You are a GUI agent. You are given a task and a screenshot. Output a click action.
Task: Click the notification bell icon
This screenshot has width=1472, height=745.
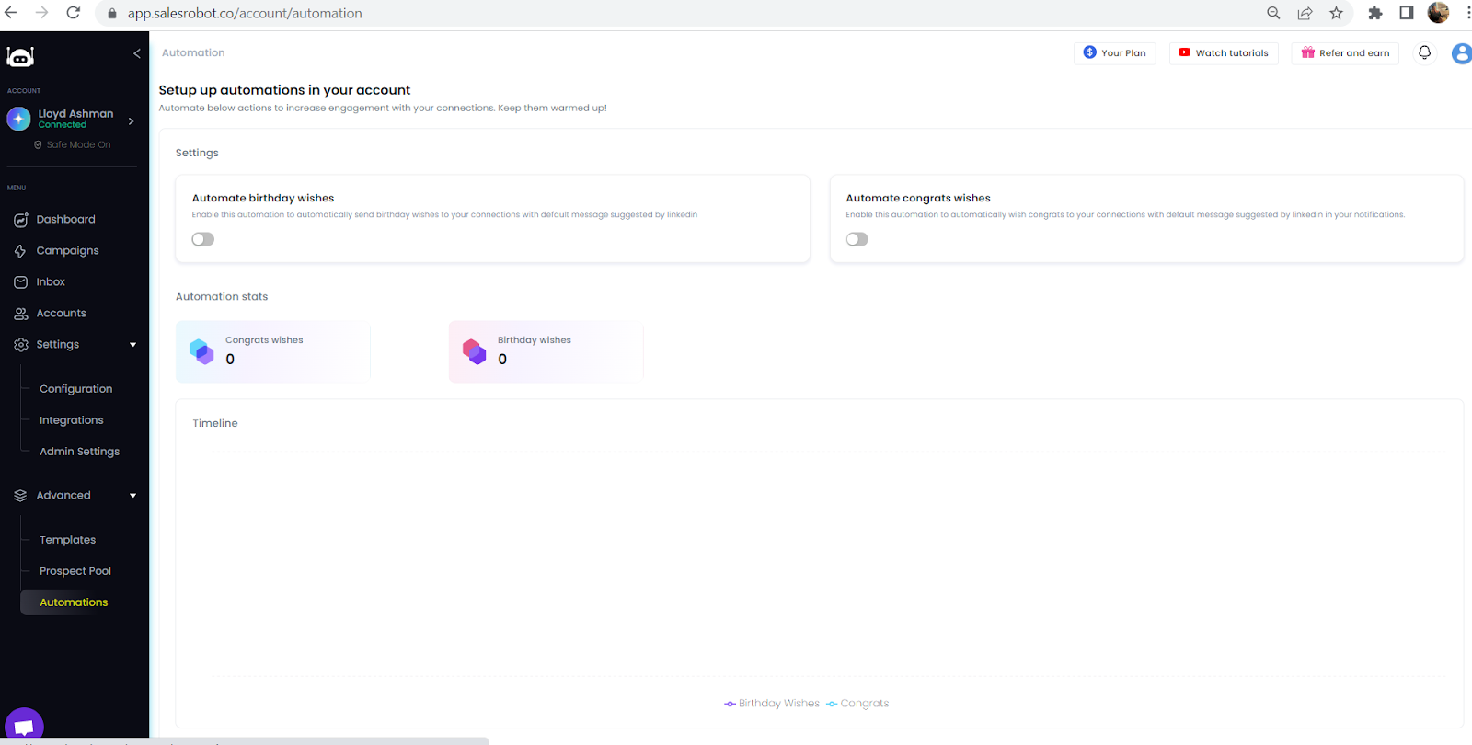click(x=1424, y=52)
